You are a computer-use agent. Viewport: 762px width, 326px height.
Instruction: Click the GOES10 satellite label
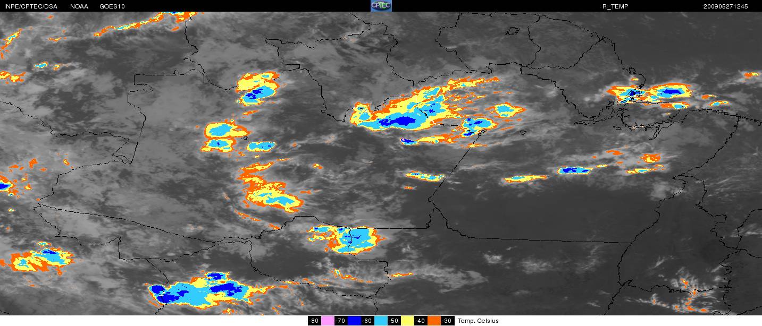pyautogui.click(x=113, y=6)
